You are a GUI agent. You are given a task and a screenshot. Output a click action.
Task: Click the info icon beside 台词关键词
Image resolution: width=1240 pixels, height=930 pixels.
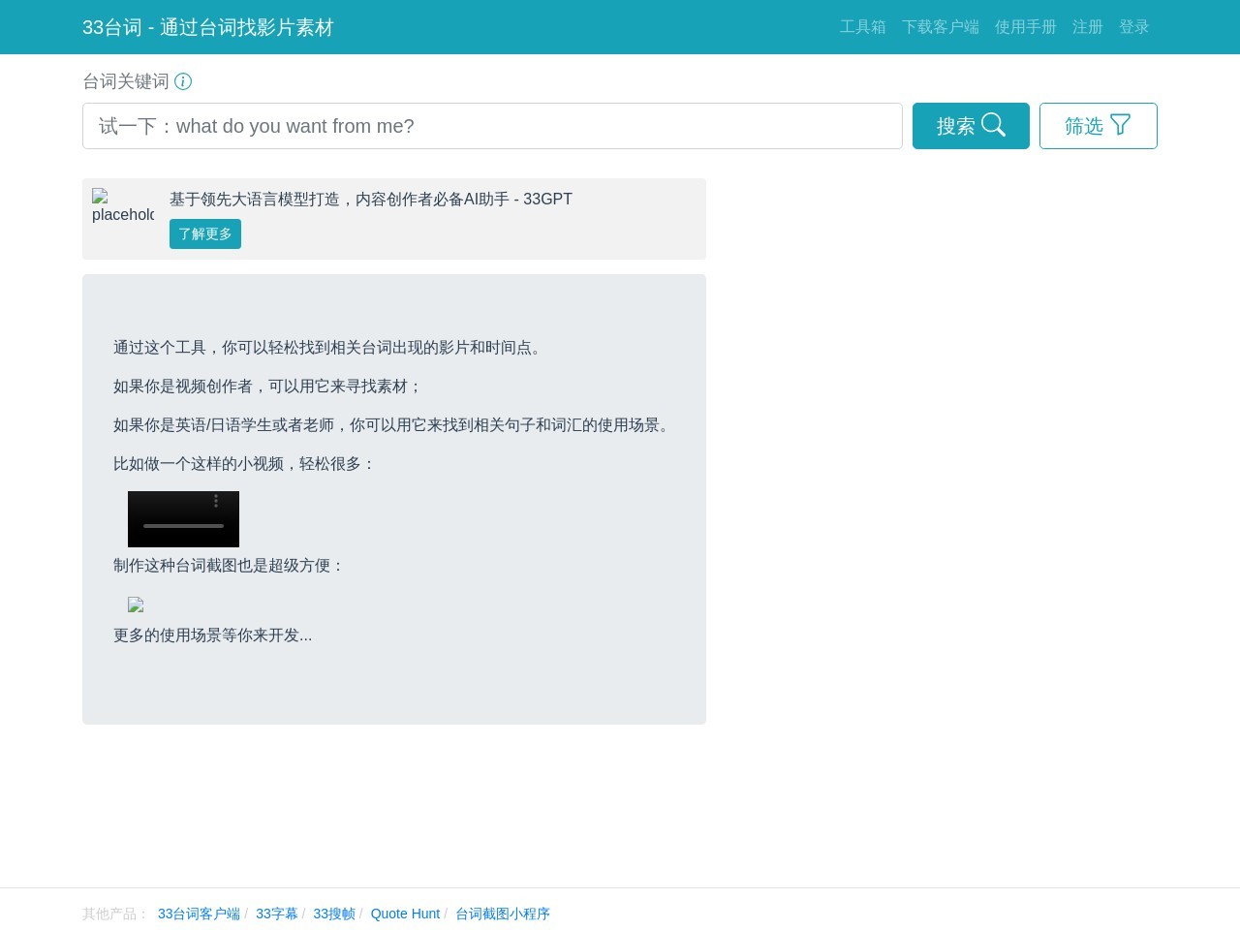pyautogui.click(x=183, y=81)
